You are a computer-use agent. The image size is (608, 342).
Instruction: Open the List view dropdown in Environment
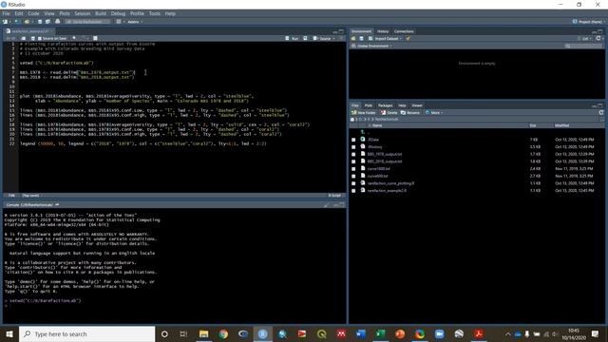[x=585, y=38]
